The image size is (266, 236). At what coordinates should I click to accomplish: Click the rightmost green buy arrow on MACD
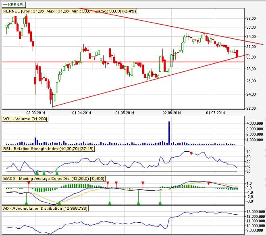pos(160,203)
